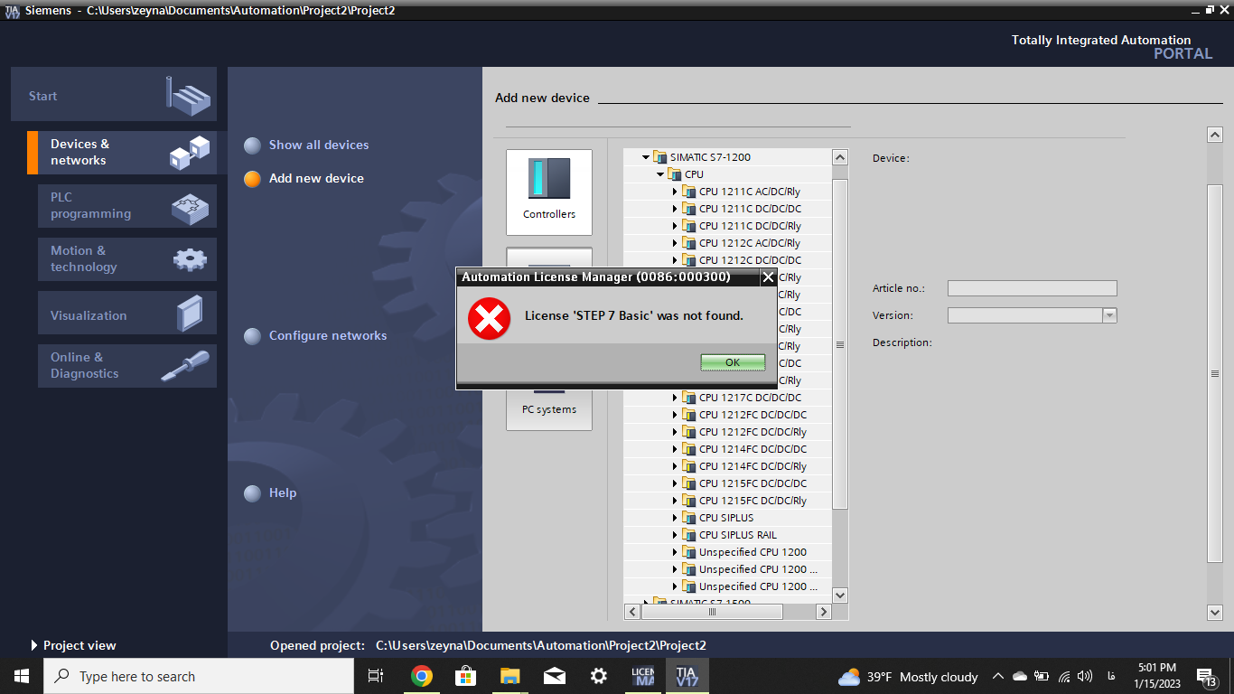Click device tree scroll-down arrow
This screenshot has height=694, width=1234.
tap(840, 595)
